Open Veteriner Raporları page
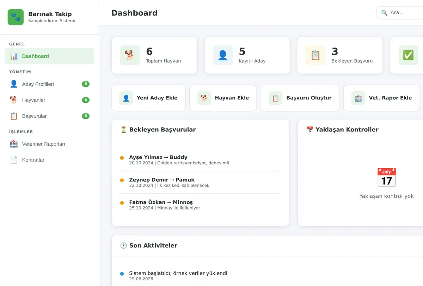Image resolution: width=423 pixels, height=286 pixels. (49, 144)
